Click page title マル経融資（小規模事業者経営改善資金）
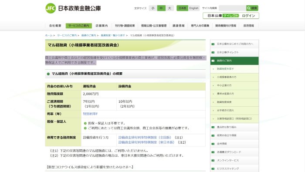This screenshot has height=172, width=305. pyautogui.click(x=84, y=45)
